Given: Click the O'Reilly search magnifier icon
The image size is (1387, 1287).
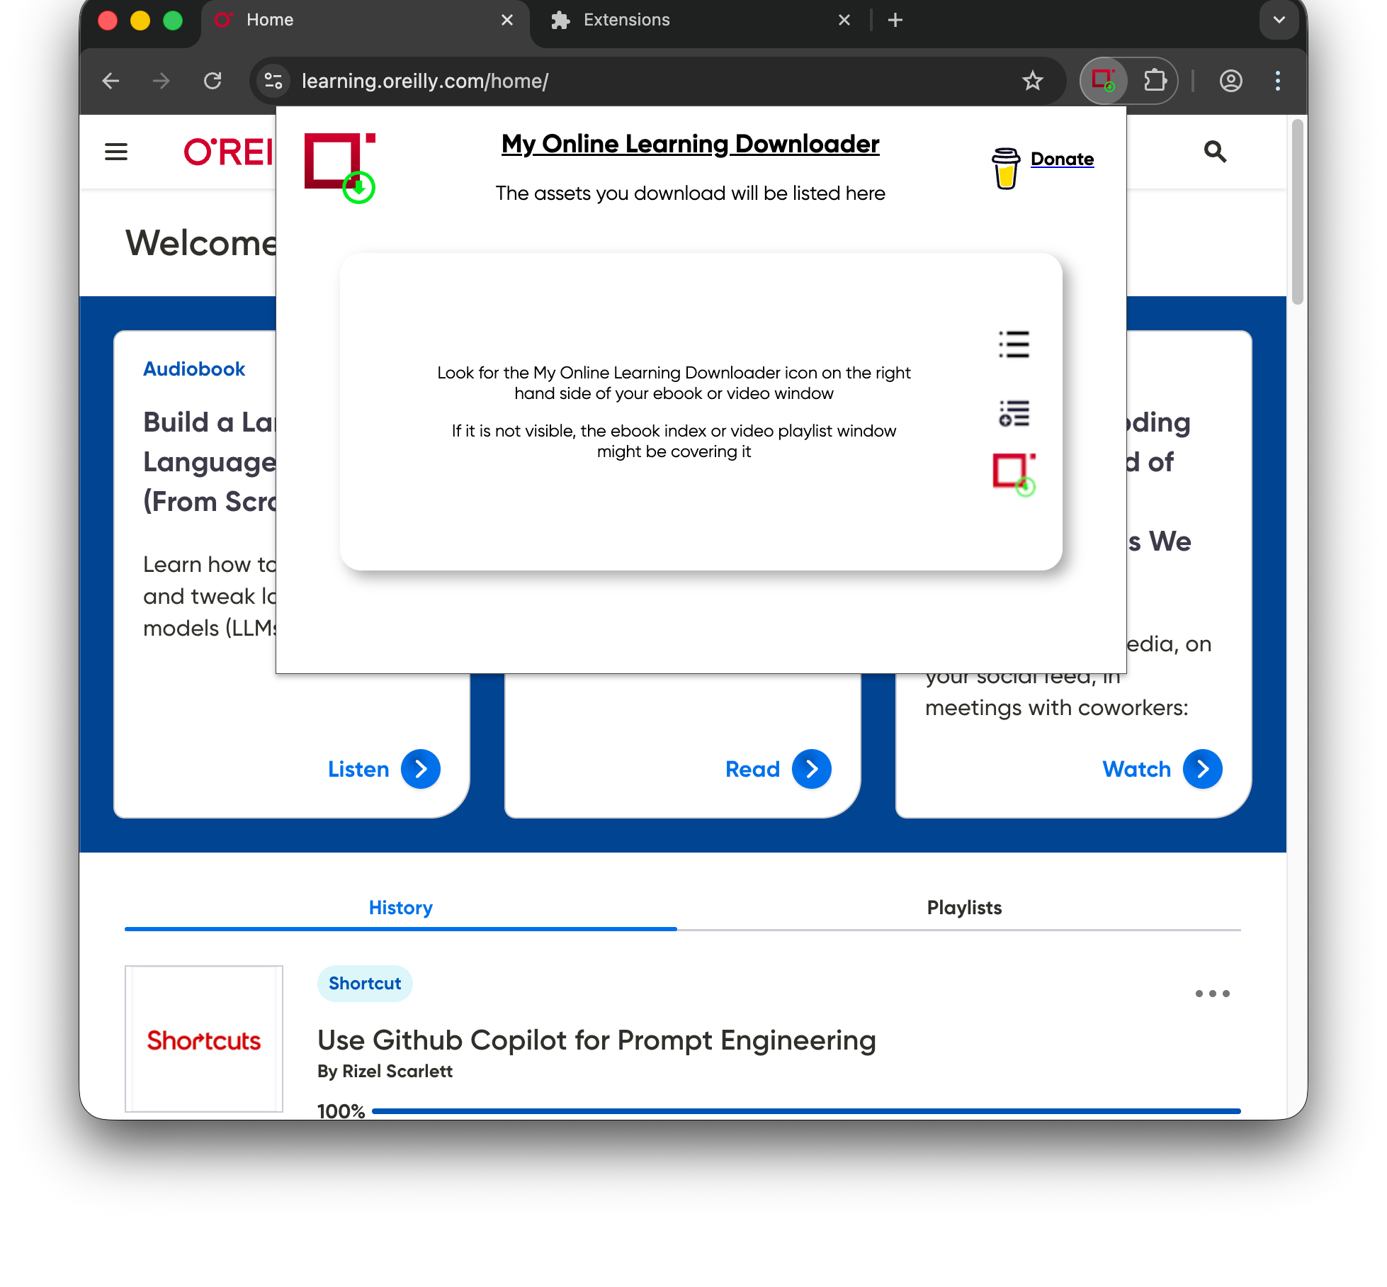Looking at the screenshot, I should pos(1215,152).
